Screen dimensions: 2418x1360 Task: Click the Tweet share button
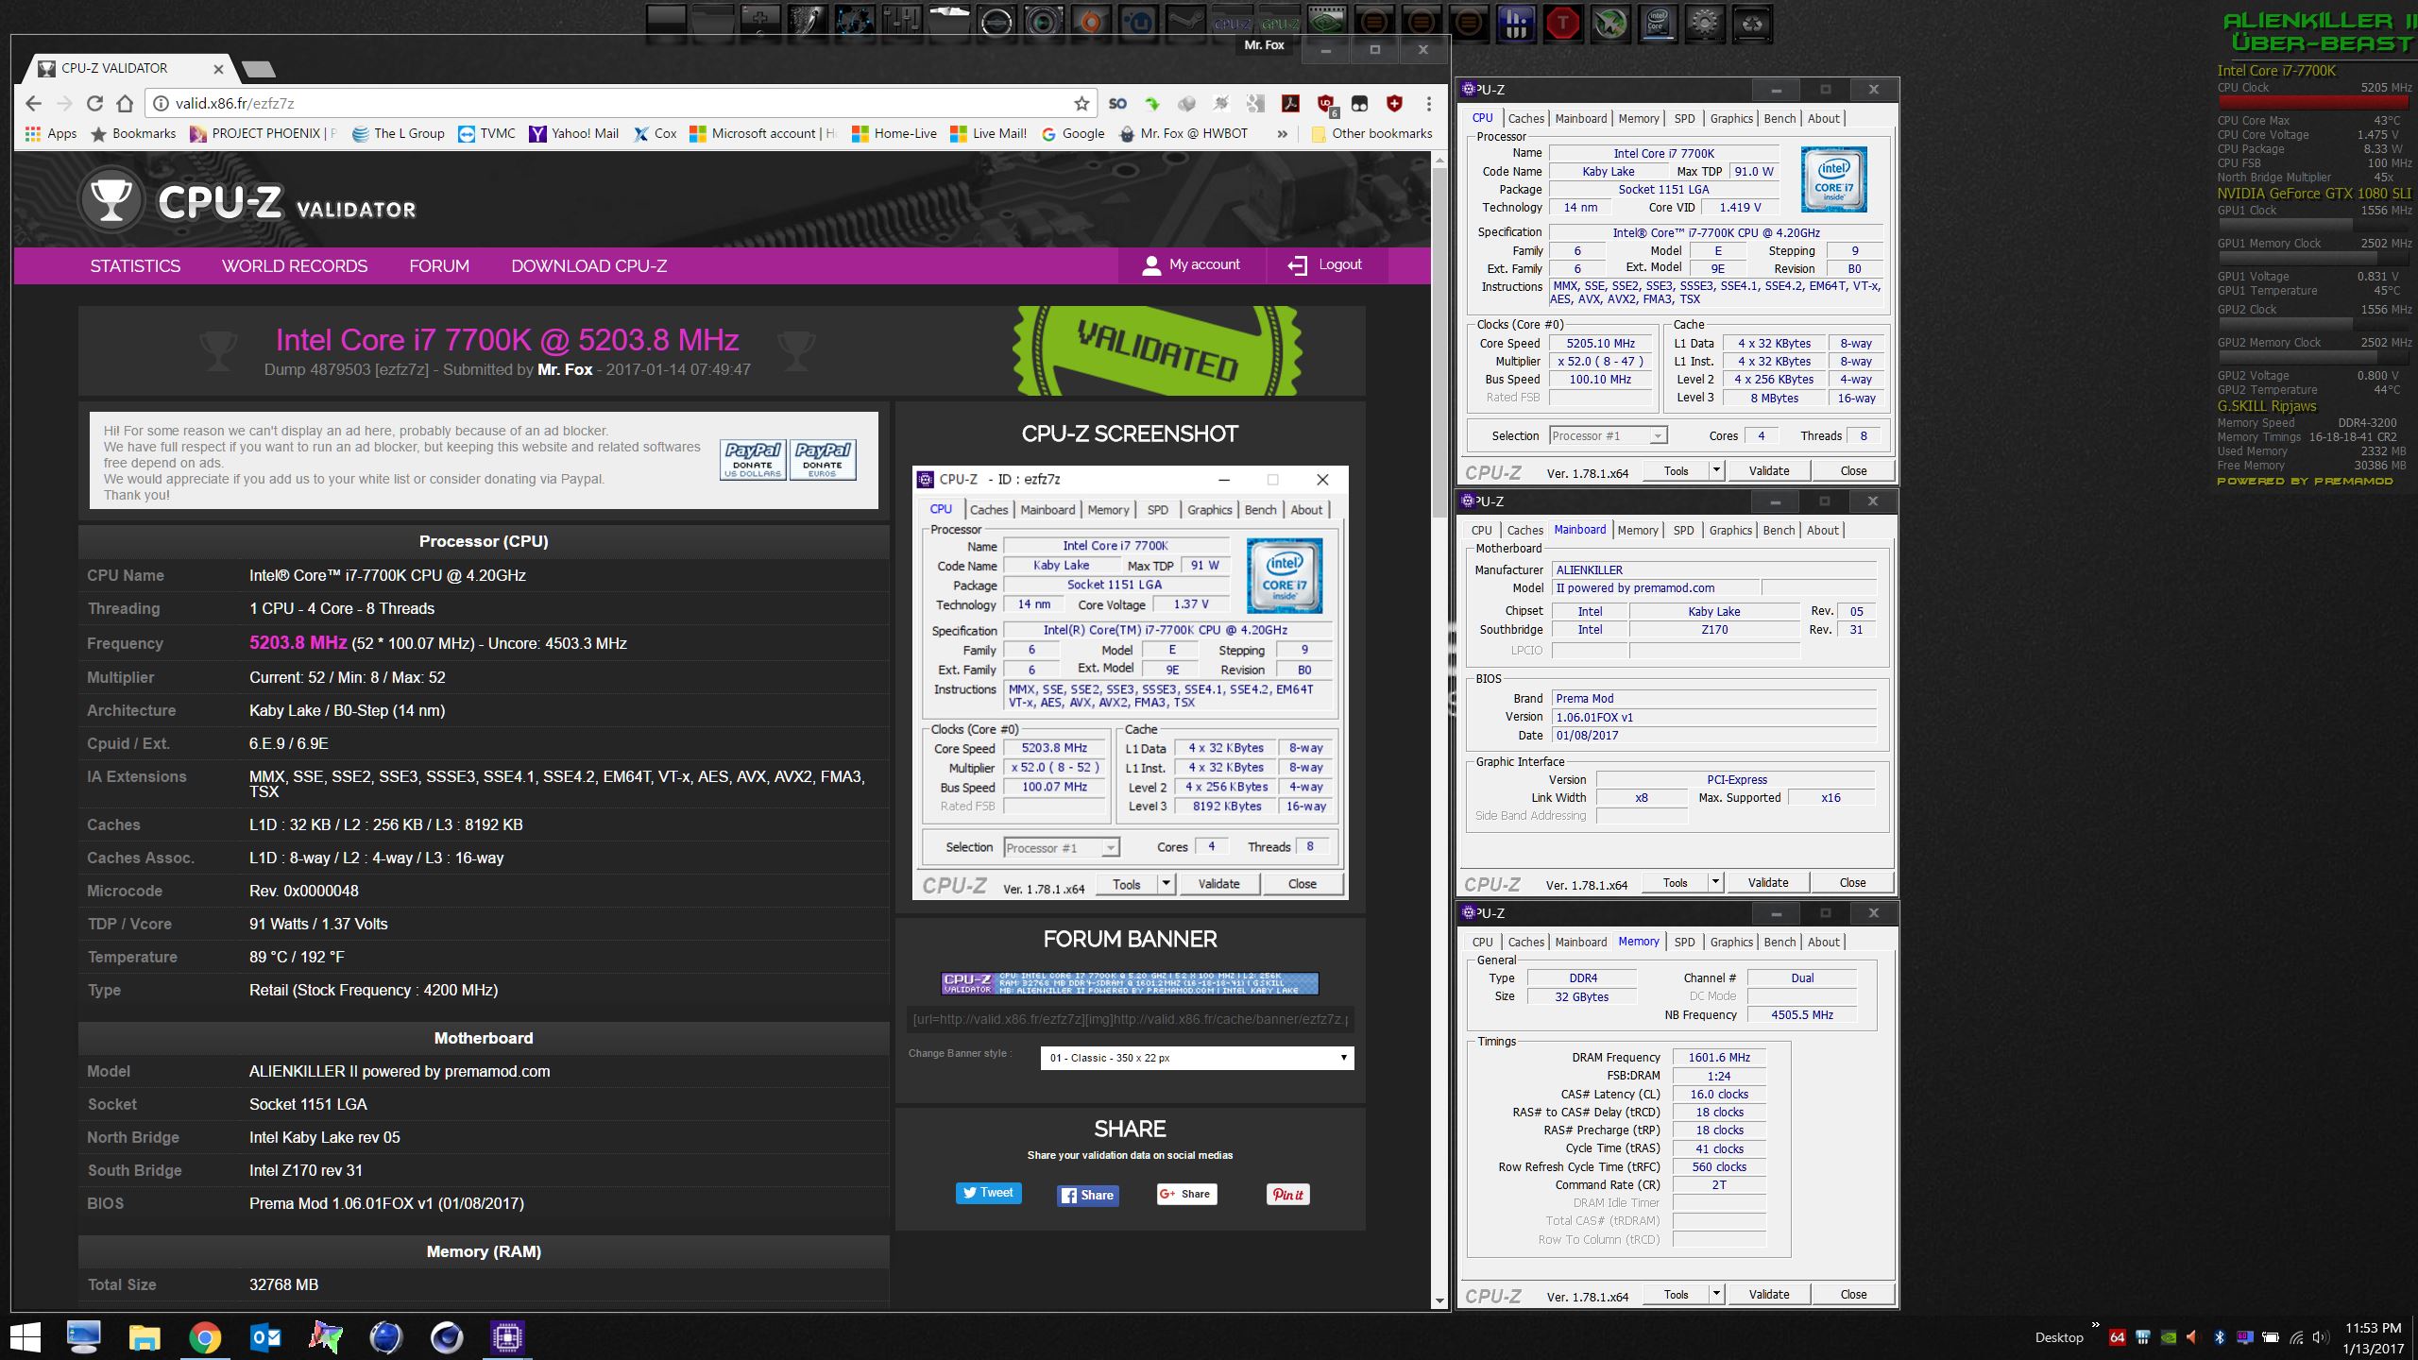(988, 1193)
